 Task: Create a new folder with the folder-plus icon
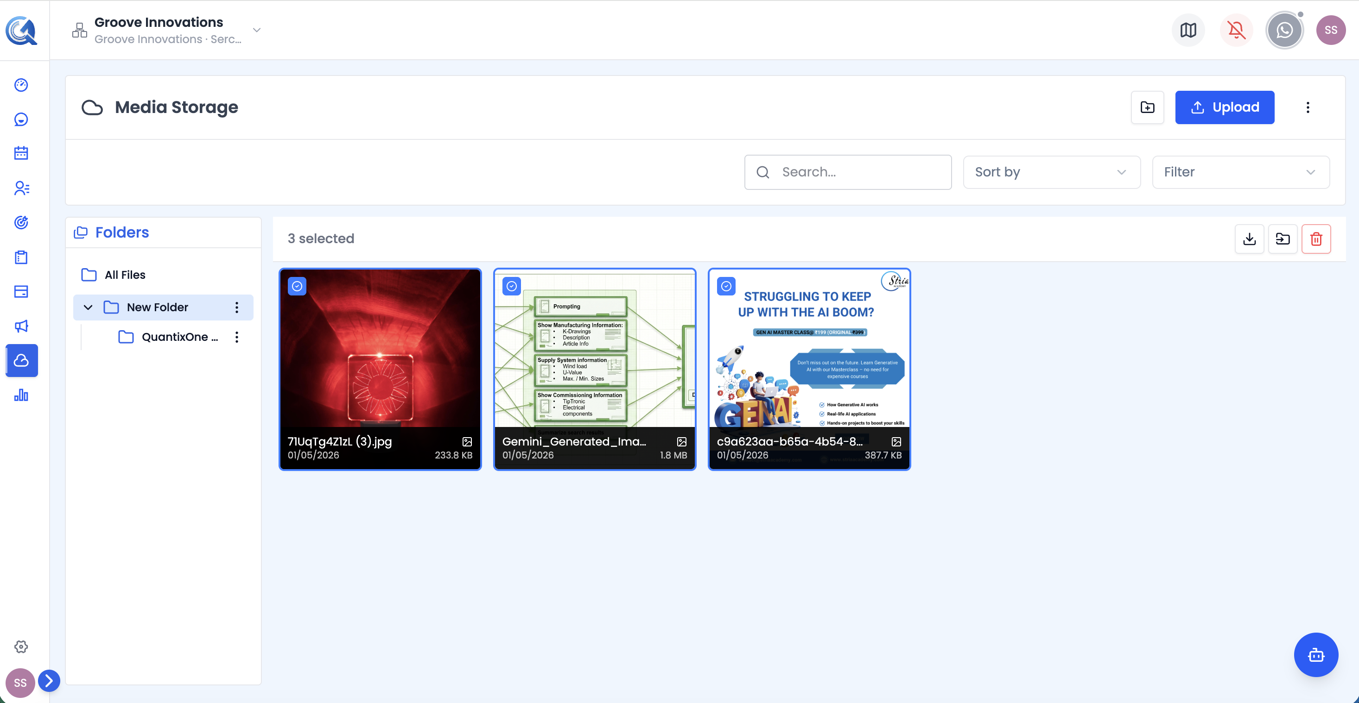point(1148,107)
